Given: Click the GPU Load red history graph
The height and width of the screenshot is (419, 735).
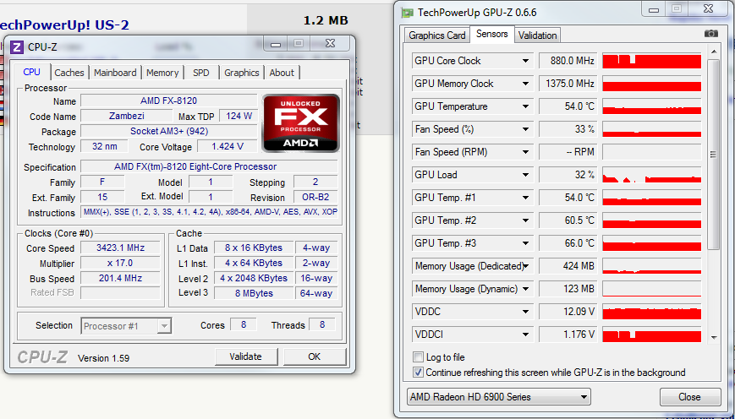Looking at the screenshot, I should tap(651, 175).
